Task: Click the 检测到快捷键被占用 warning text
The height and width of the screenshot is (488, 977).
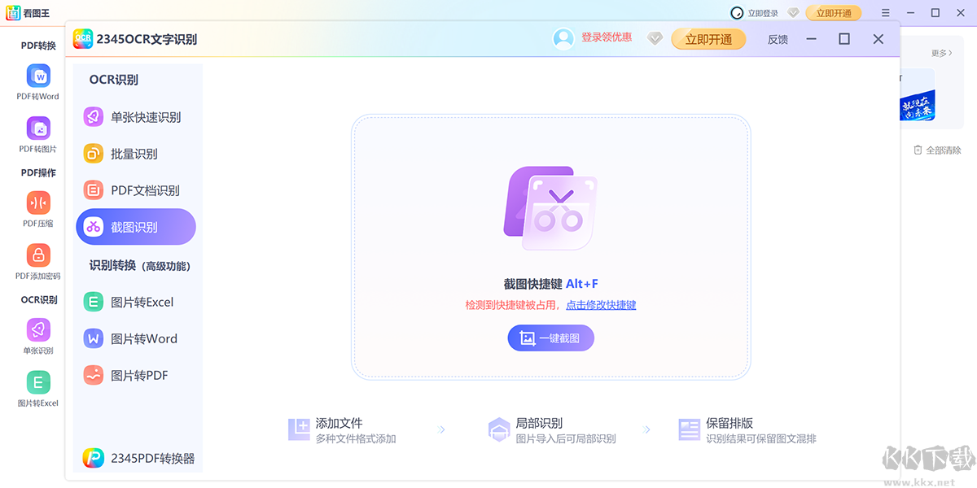Action: coord(512,305)
